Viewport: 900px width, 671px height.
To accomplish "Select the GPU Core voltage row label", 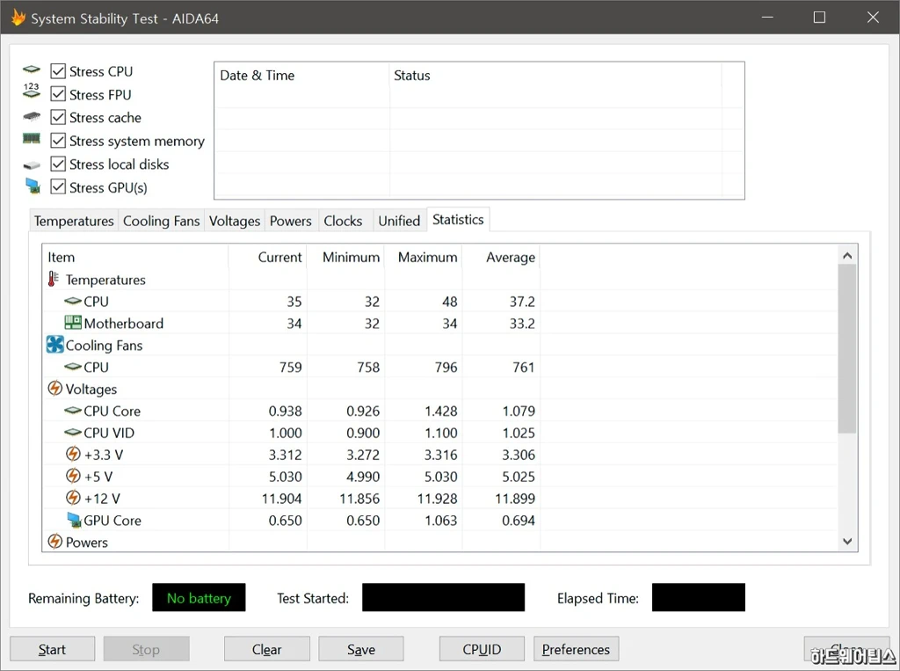I will click(112, 521).
